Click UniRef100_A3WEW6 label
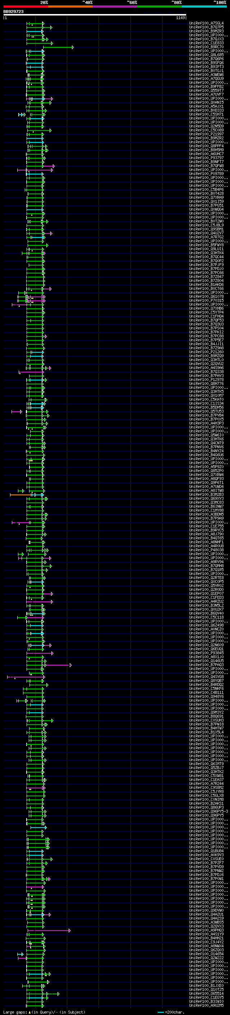The height and width of the screenshot is (1015, 230). pyautogui.click(x=206, y=75)
